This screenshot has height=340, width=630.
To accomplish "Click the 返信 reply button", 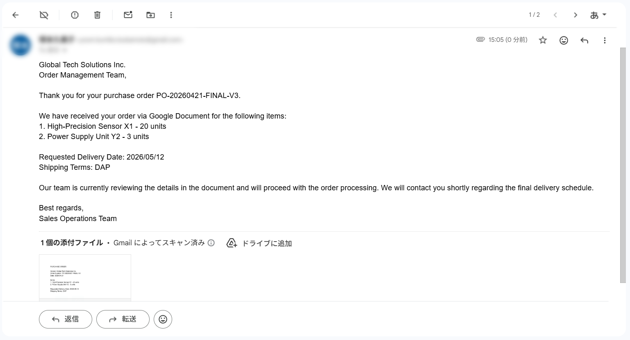I will coord(66,319).
